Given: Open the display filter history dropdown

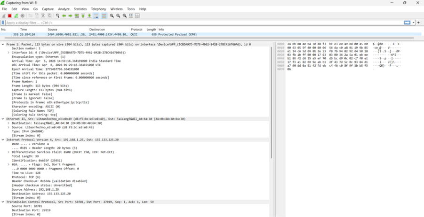Looking at the screenshot, I should tap(414, 23).
